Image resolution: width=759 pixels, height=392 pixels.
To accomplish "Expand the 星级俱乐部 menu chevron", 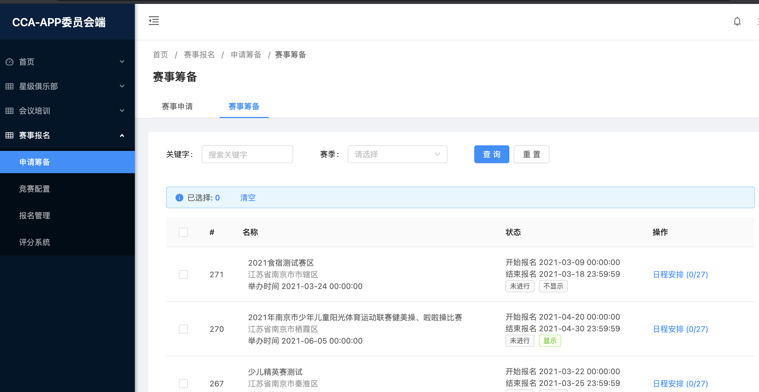I will pos(122,86).
